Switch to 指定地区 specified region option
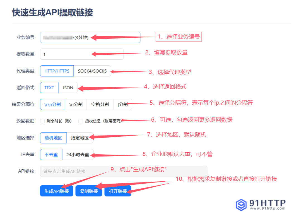 coord(79,138)
